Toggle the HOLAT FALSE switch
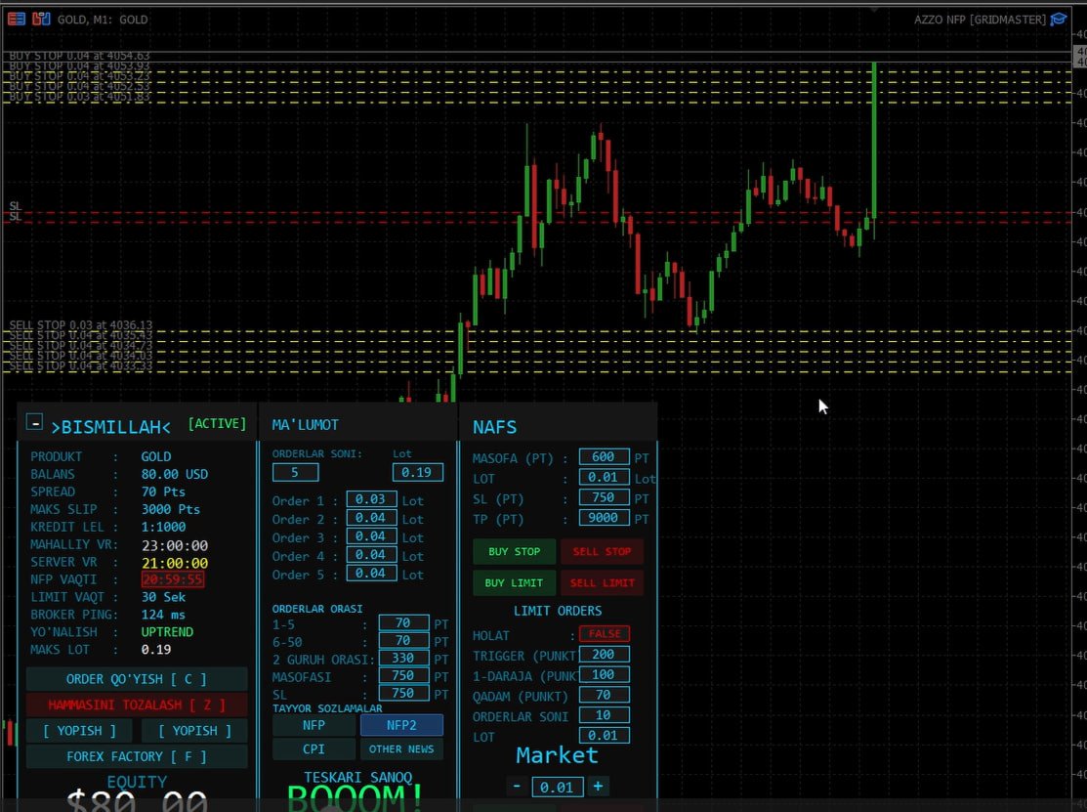1087x812 pixels. [x=605, y=634]
